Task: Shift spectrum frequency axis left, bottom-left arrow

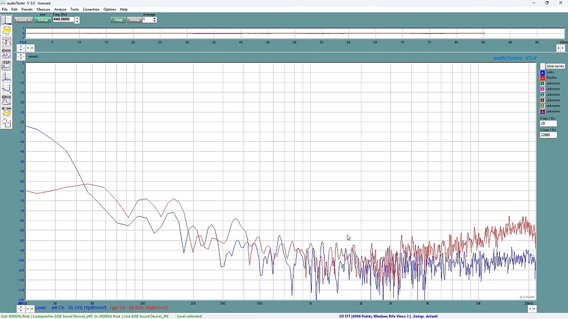Action: 28,308
